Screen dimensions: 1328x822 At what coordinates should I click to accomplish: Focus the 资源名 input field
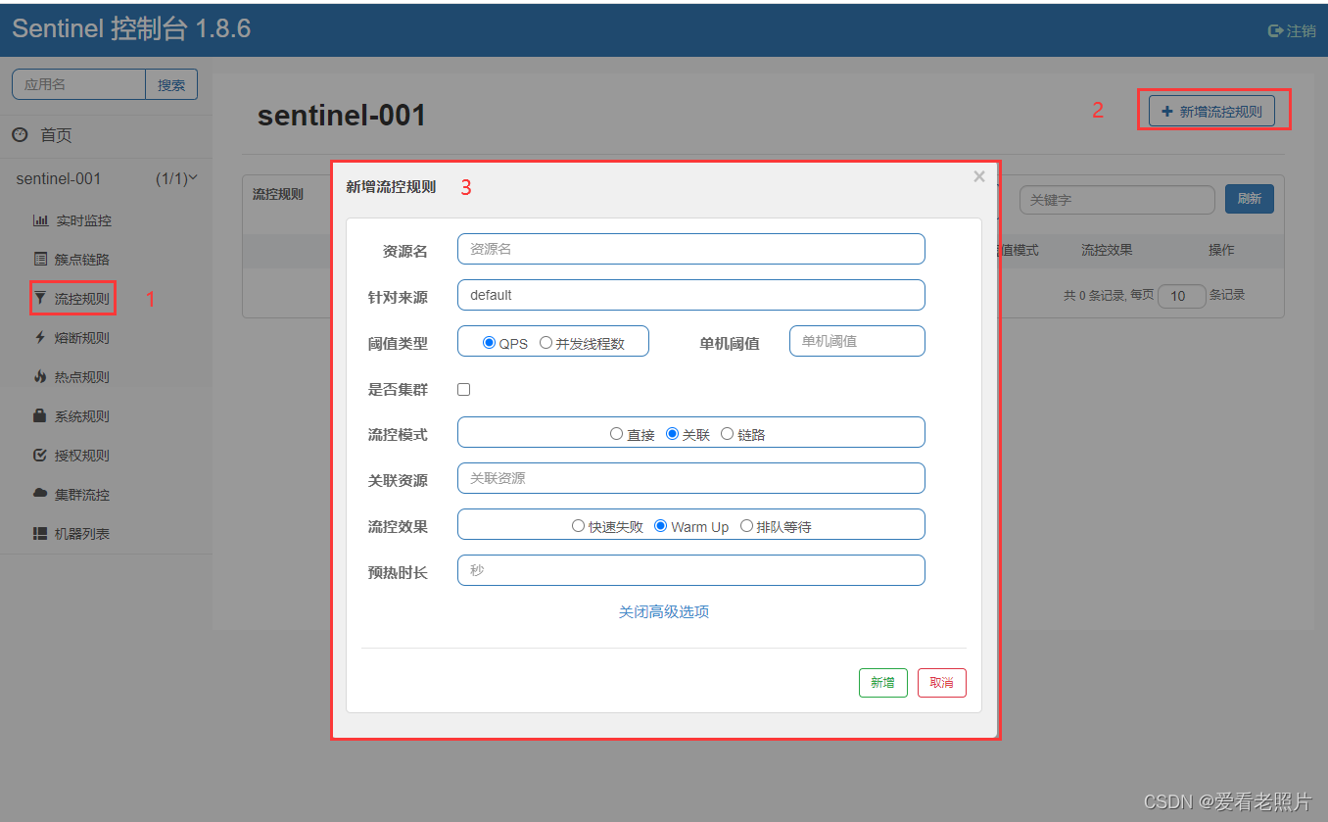coord(691,249)
